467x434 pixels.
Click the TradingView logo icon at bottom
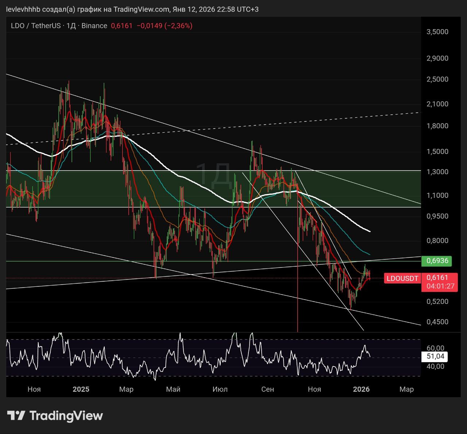coord(16,415)
